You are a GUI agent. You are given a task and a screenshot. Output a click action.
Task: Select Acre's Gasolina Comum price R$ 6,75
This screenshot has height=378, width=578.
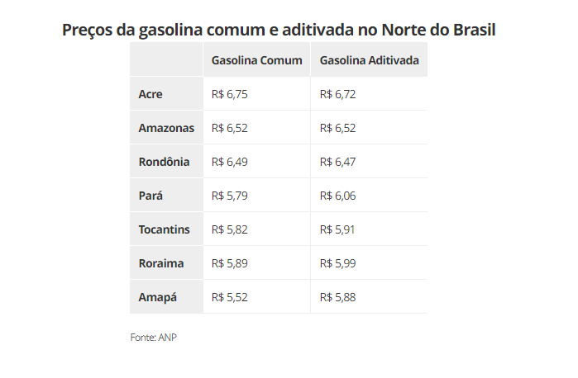[x=229, y=94]
